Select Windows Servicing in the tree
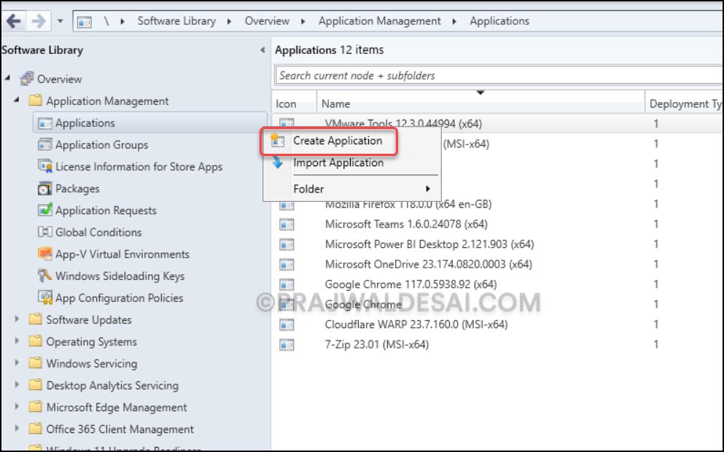The image size is (724, 452). pos(91,363)
